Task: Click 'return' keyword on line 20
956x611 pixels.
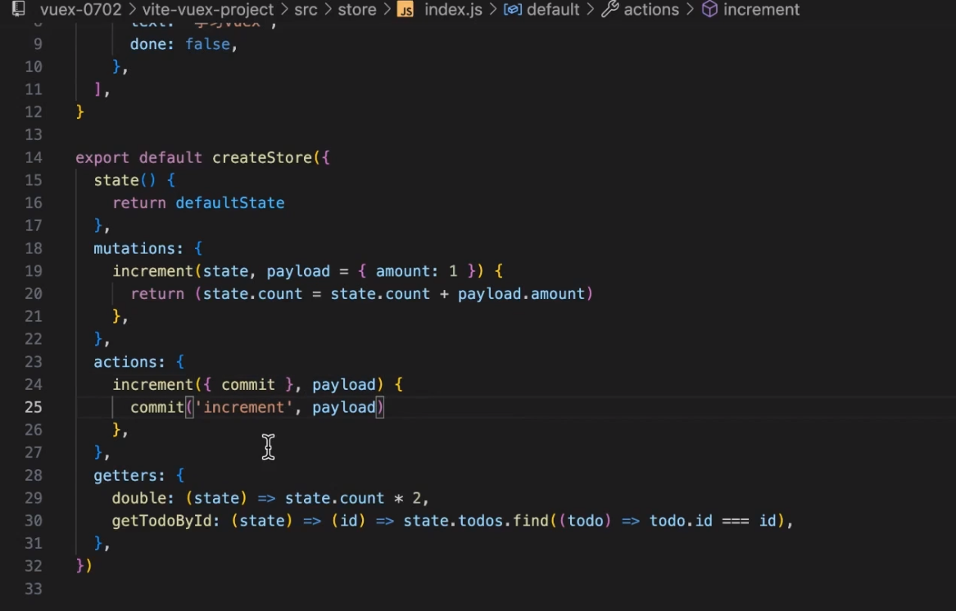Action: (x=157, y=293)
